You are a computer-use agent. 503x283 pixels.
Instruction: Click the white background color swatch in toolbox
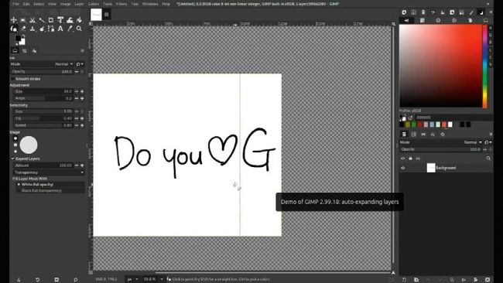click(x=22, y=42)
